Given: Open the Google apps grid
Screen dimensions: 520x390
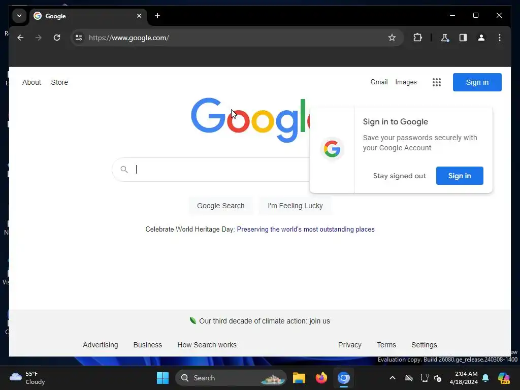Looking at the screenshot, I should (436, 82).
